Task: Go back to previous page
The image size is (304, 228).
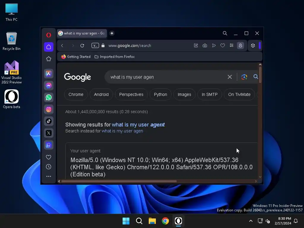Action: (x=62, y=45)
